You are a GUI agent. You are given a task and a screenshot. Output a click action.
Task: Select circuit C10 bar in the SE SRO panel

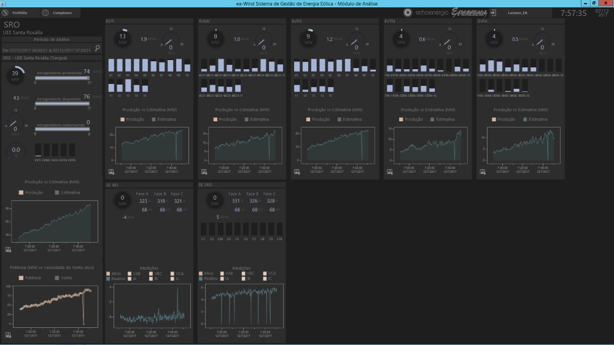[x=279, y=229]
